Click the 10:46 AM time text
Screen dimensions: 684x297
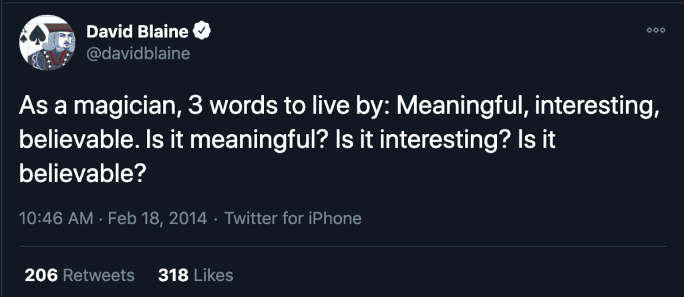pos(55,218)
